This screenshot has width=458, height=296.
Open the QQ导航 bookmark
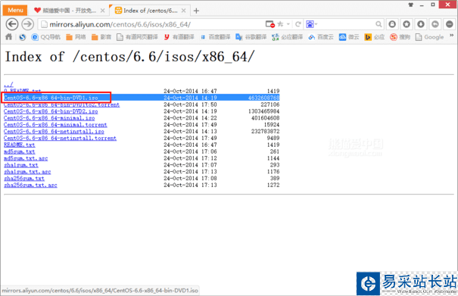click(45, 37)
